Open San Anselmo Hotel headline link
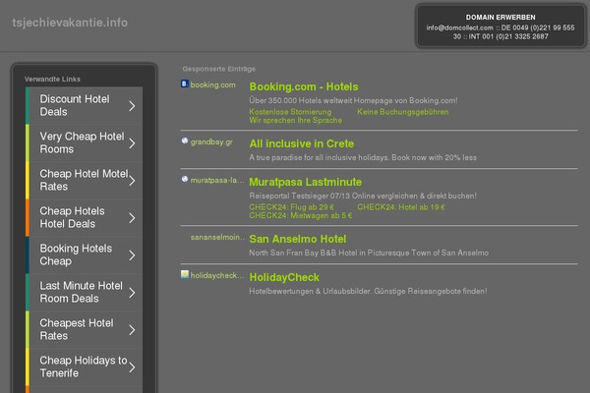This screenshot has height=393, width=590. [298, 239]
